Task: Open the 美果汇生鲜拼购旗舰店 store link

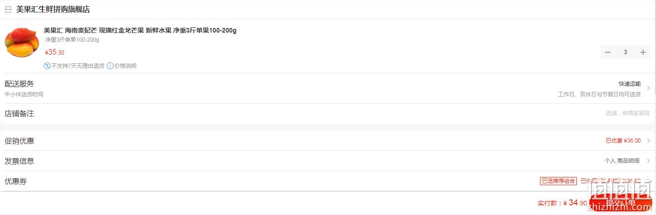Action: point(53,10)
